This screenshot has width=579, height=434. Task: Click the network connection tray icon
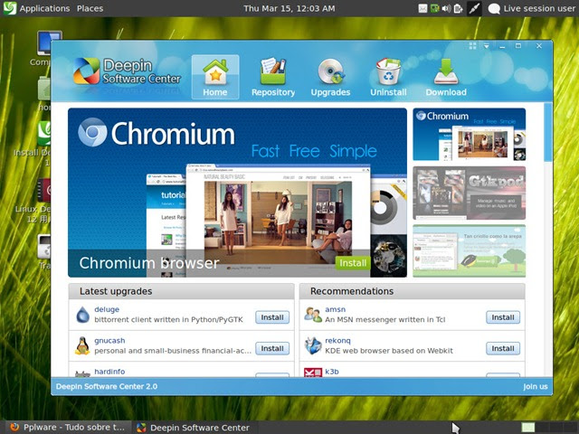coord(474,8)
